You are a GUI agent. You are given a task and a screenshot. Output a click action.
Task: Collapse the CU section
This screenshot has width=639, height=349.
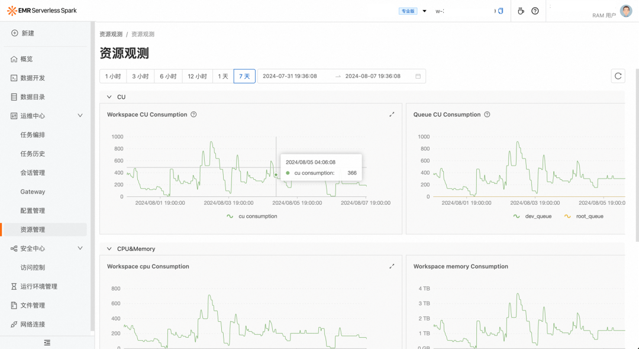tap(109, 97)
